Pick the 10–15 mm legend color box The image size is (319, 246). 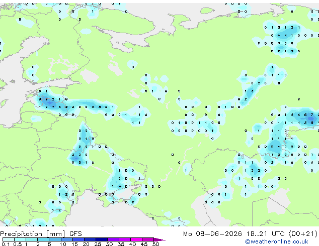tap(67, 239)
